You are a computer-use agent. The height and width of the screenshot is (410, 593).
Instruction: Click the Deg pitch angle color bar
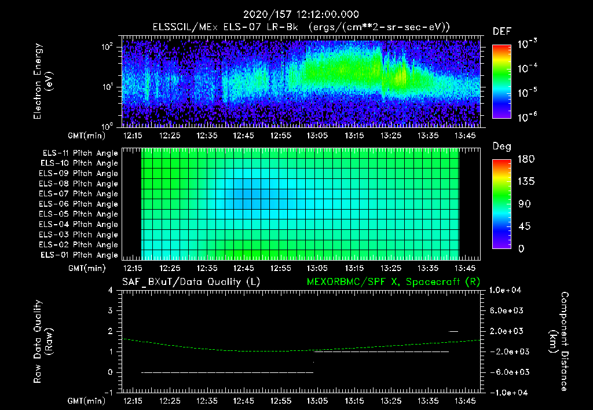click(x=502, y=204)
